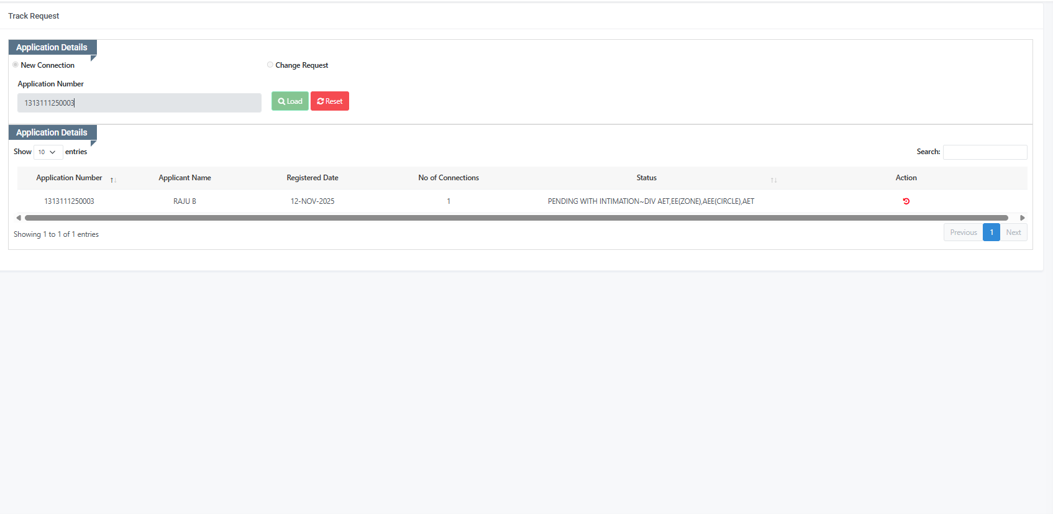The height and width of the screenshot is (514, 1053).
Task: Open the Show entries dropdown
Action: click(48, 152)
